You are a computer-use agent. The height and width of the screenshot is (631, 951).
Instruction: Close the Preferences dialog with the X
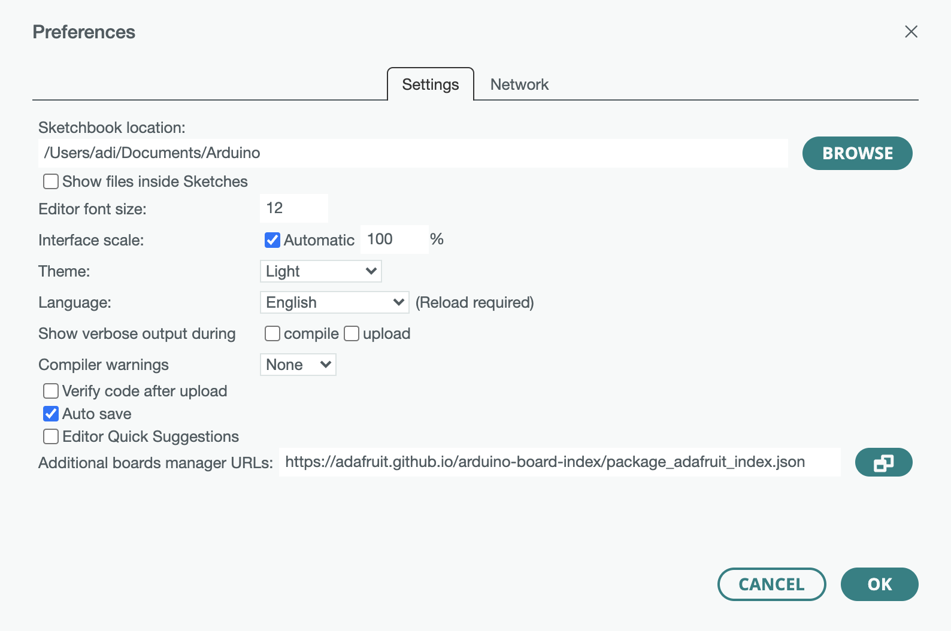(x=911, y=32)
